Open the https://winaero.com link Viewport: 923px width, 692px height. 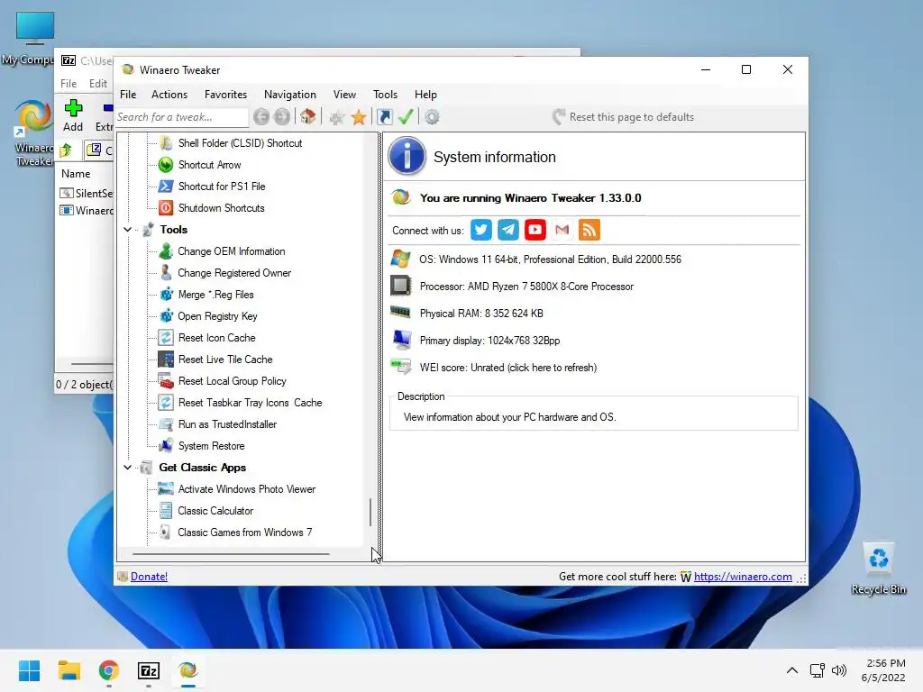(x=743, y=577)
